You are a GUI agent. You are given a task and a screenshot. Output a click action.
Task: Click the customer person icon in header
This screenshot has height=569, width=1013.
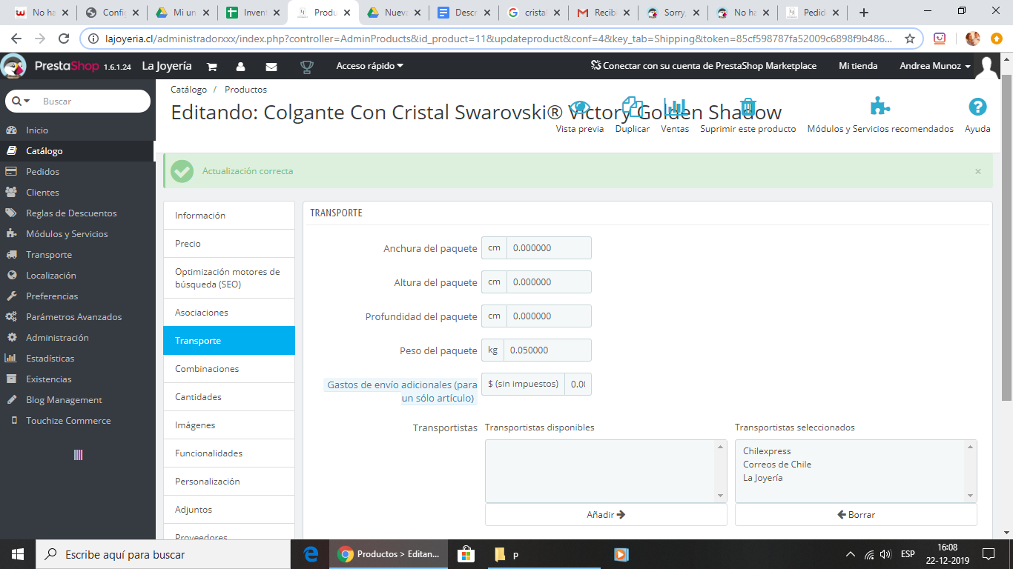[x=240, y=66]
